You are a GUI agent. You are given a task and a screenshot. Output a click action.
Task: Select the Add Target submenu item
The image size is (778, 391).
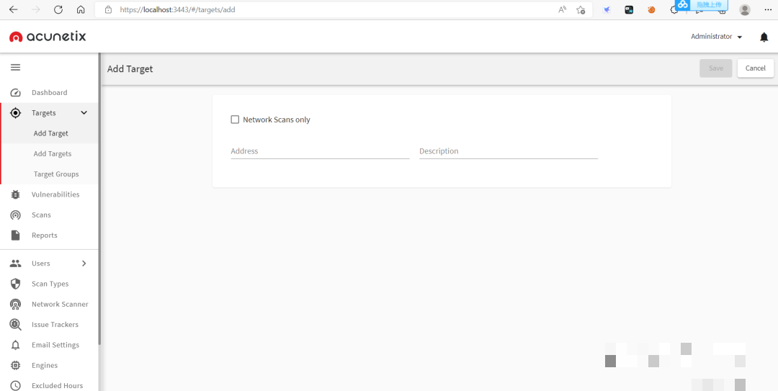click(50, 133)
